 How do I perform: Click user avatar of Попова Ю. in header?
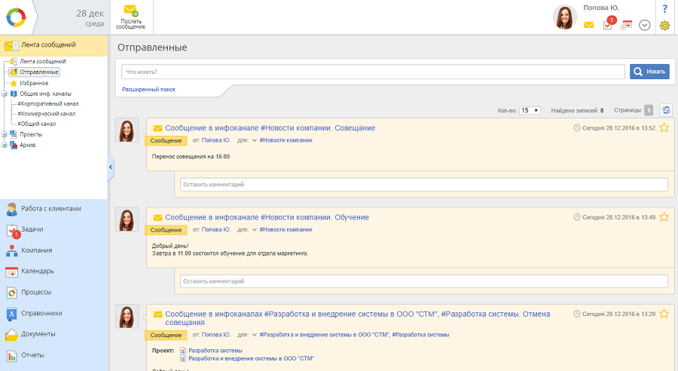coord(565,17)
